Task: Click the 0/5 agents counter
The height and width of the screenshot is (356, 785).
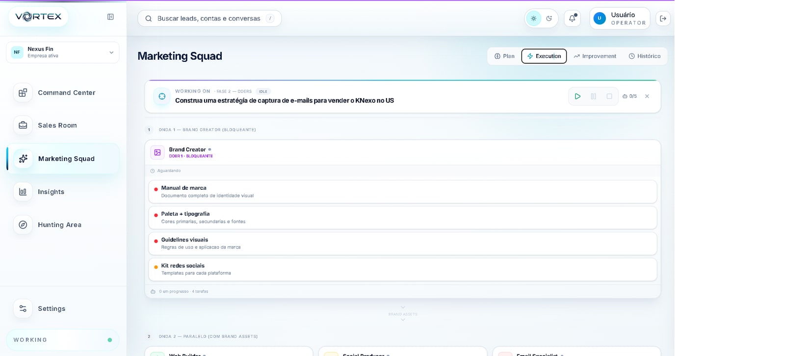Action: tap(629, 96)
